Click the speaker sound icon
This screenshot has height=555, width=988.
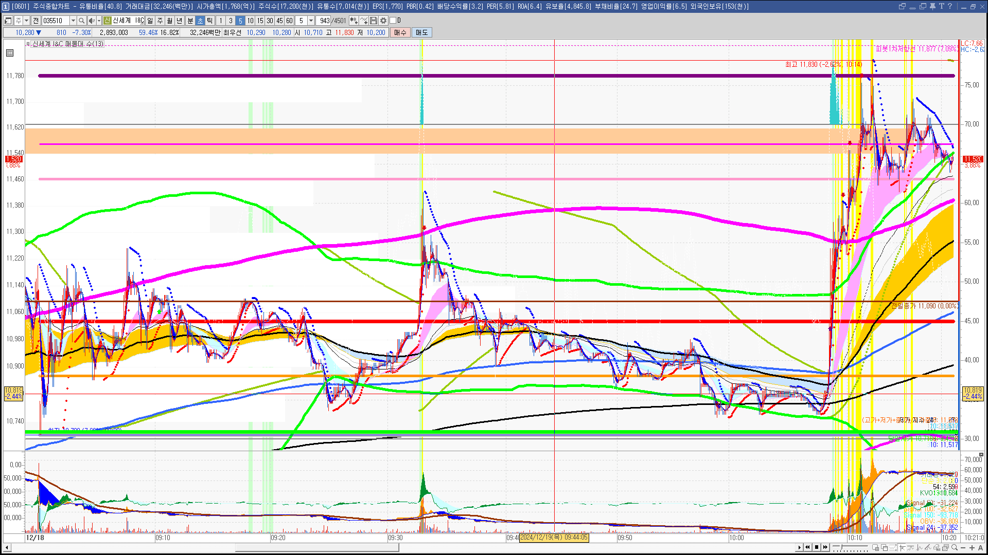click(x=92, y=21)
